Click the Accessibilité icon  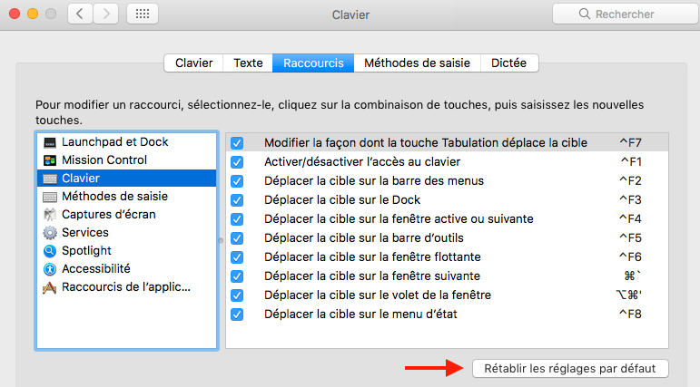pyautogui.click(x=49, y=269)
